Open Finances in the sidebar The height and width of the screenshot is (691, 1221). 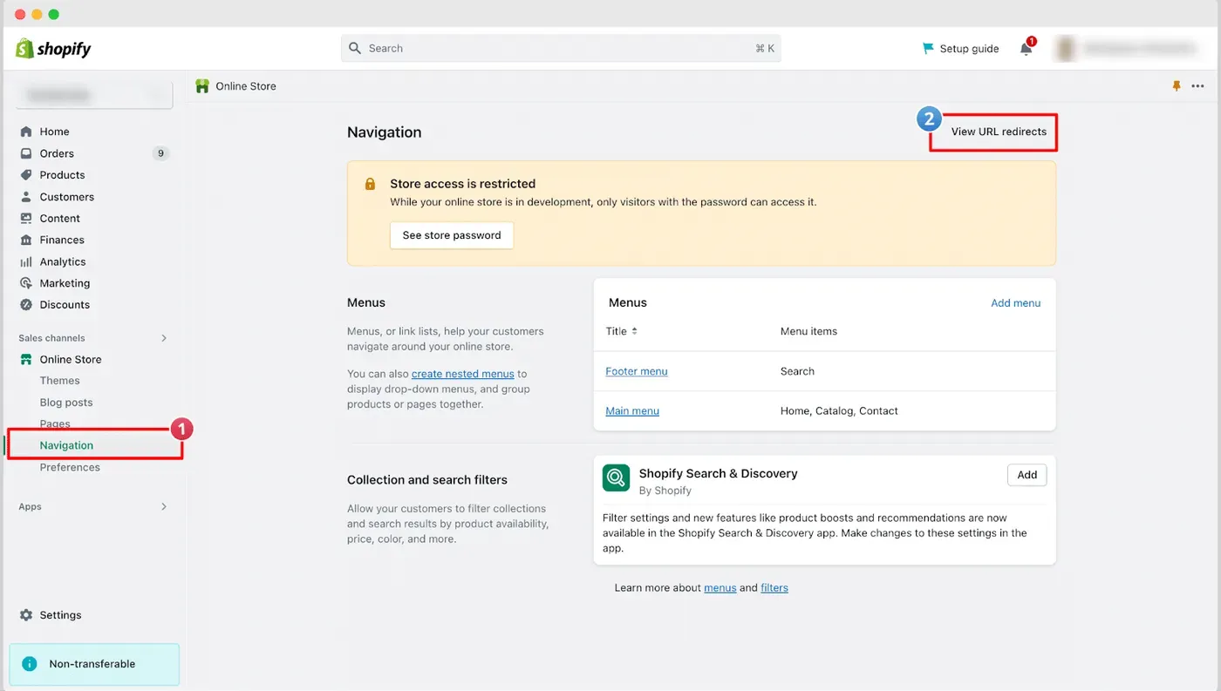tap(62, 240)
